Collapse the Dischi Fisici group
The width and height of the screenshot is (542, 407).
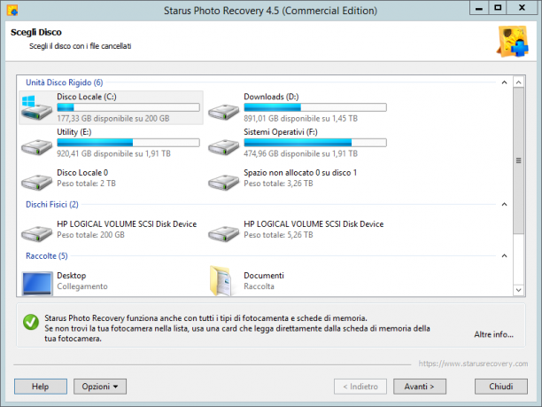pos(504,204)
